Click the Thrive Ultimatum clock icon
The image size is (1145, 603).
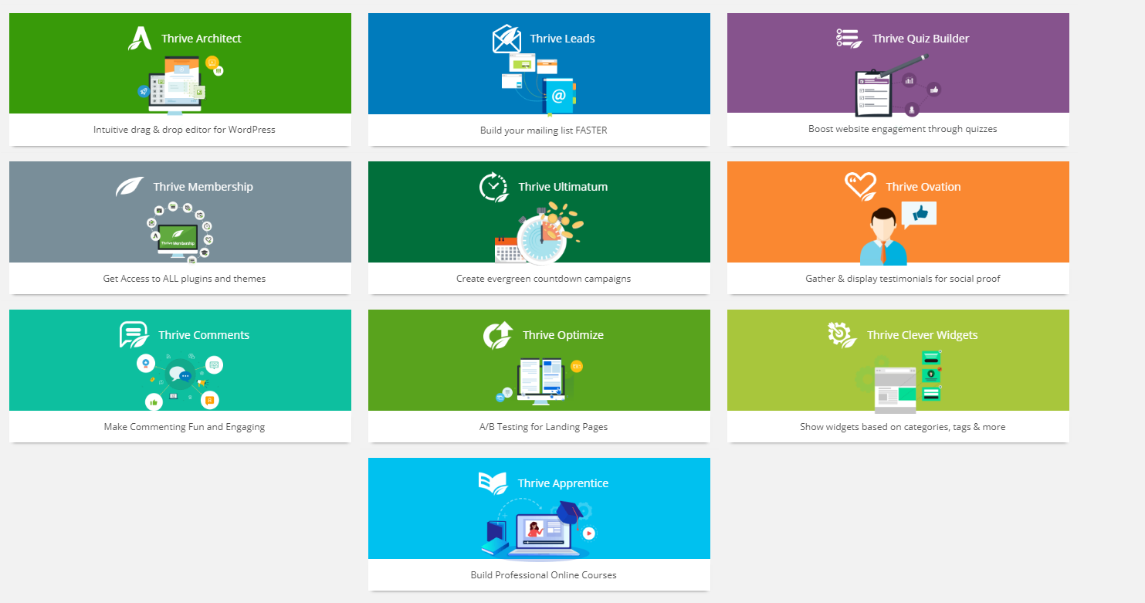[x=493, y=187]
